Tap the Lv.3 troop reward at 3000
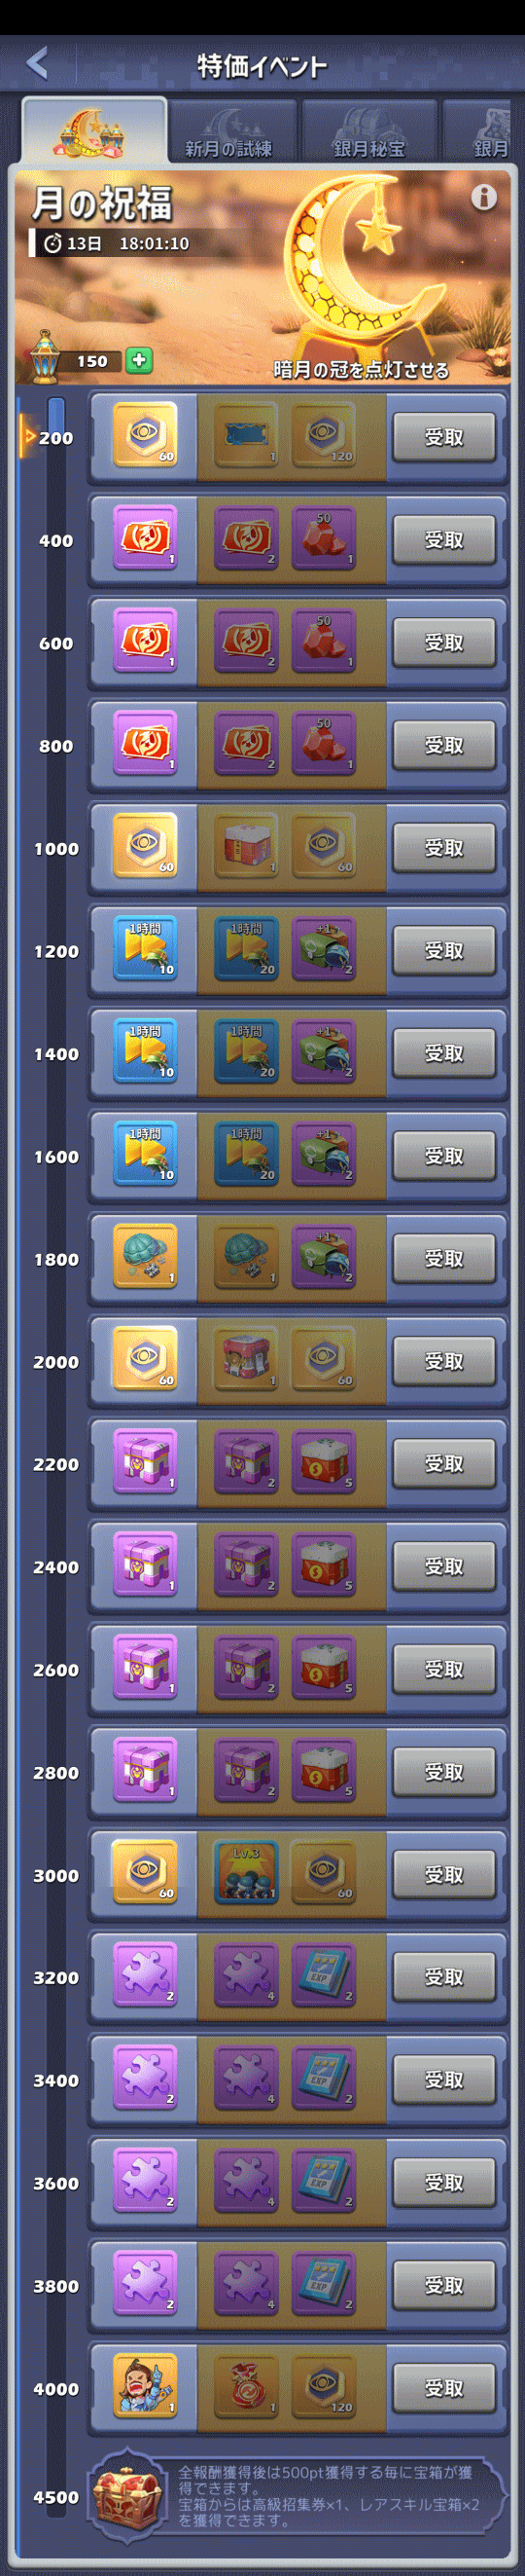The image size is (525, 2576). coord(247,1873)
